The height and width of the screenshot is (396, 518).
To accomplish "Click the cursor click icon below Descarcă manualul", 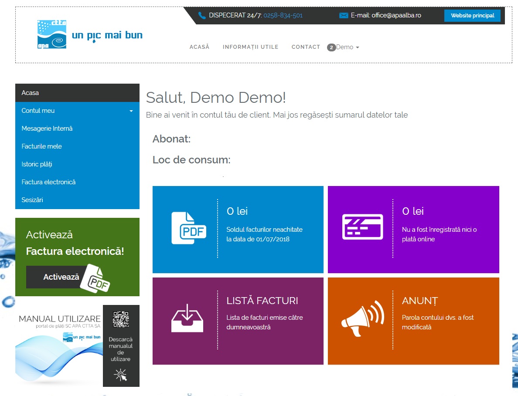I will pos(120,375).
